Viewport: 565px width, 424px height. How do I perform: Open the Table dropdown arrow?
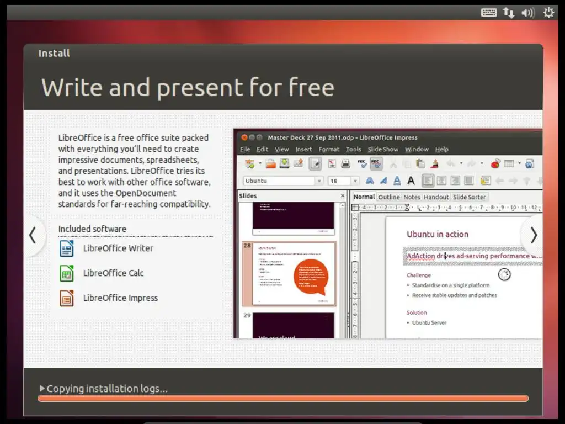pos(519,163)
